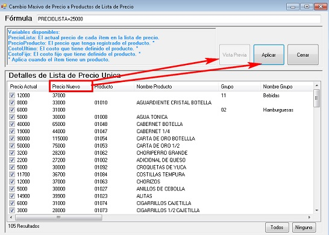The height and width of the screenshot is (235, 329).
Task: Deselect all items with Ninguno button
Action: (x=304, y=227)
